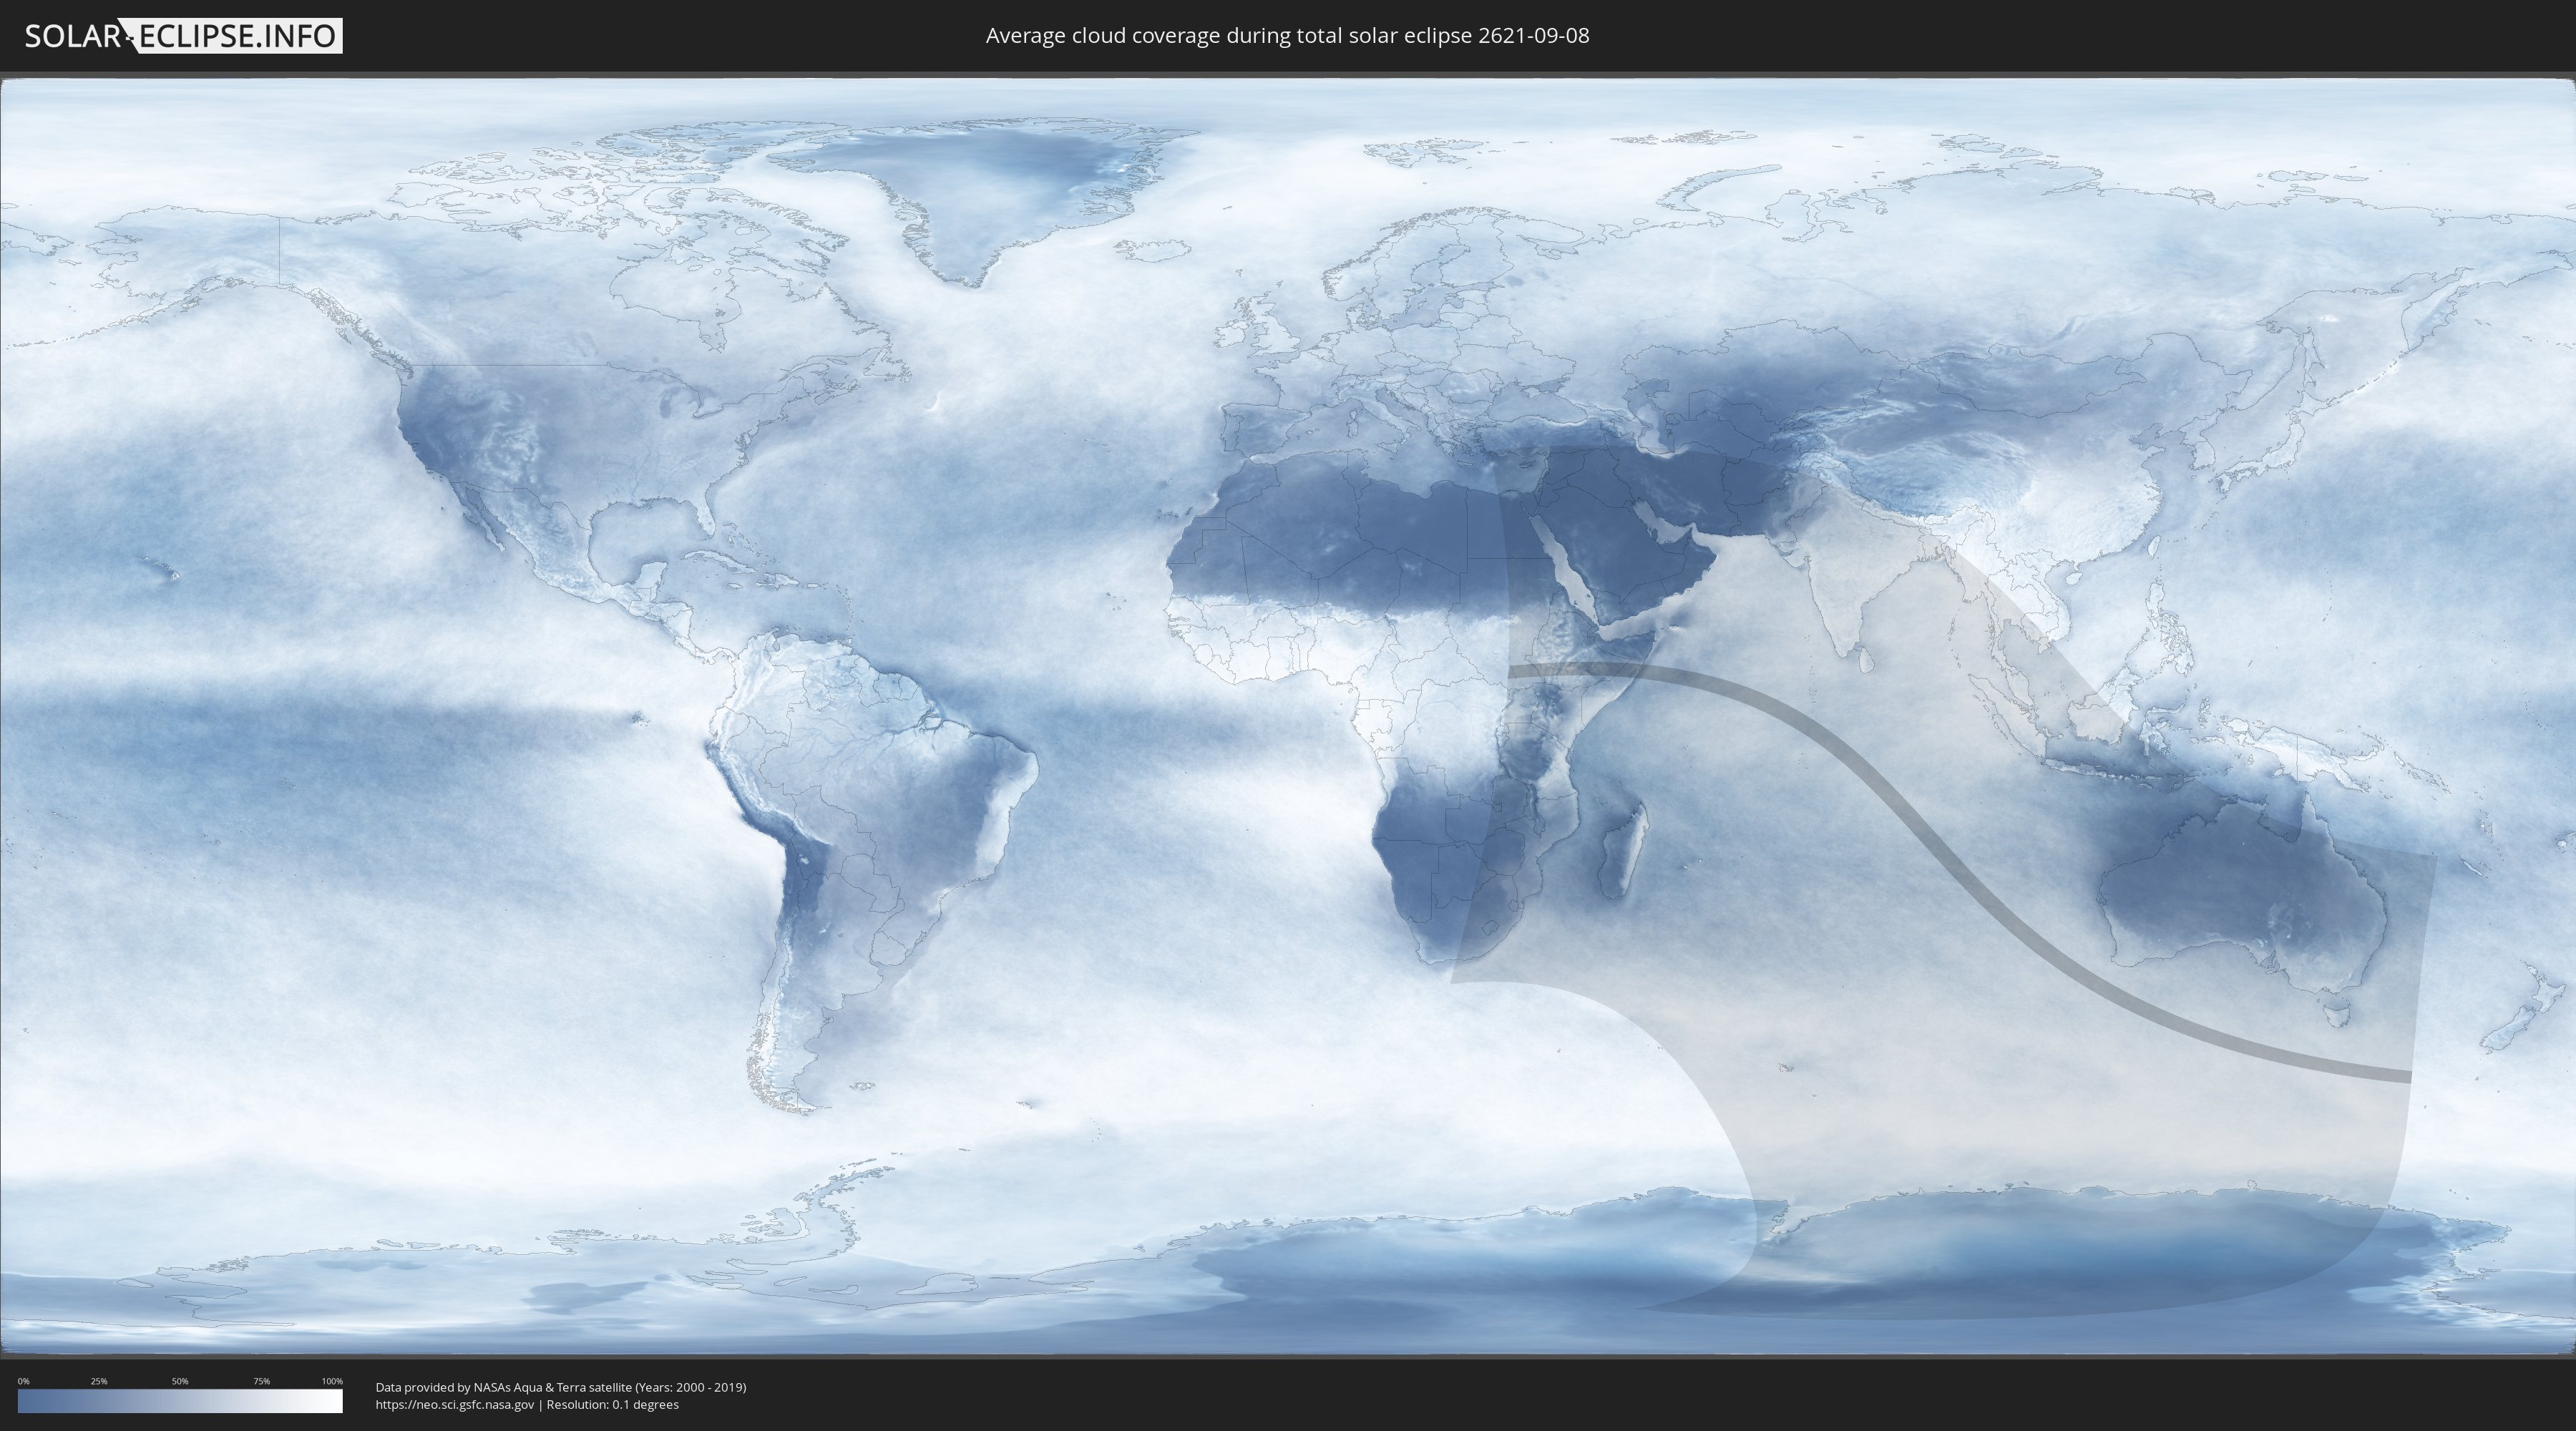Click the SOLAR-ECLIPSE.INFO logo
Image resolution: width=2576 pixels, height=1431 pixels.
pyautogui.click(x=183, y=36)
